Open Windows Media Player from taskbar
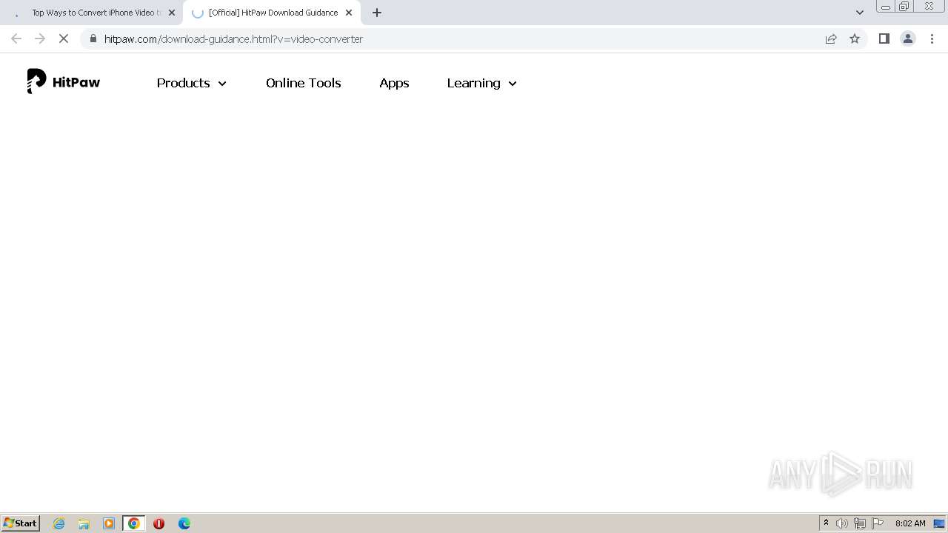948x533 pixels. click(109, 523)
